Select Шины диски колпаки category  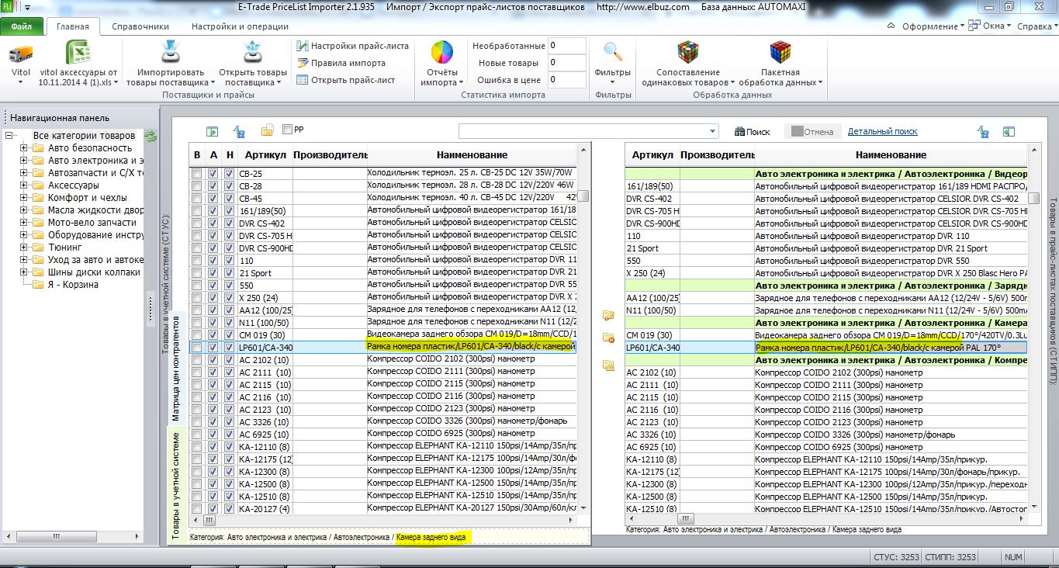[94, 272]
